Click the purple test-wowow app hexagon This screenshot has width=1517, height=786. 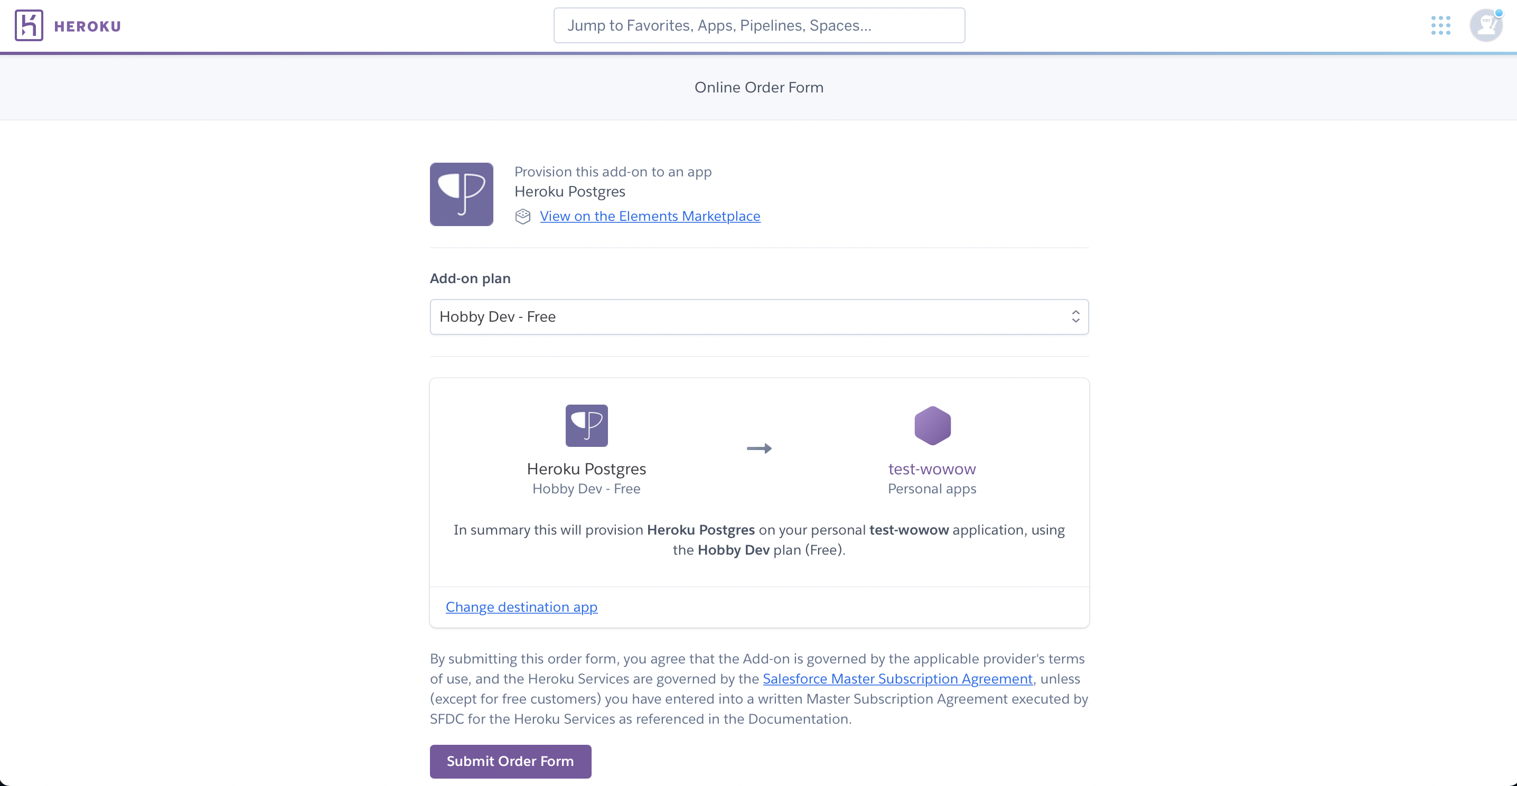932,425
